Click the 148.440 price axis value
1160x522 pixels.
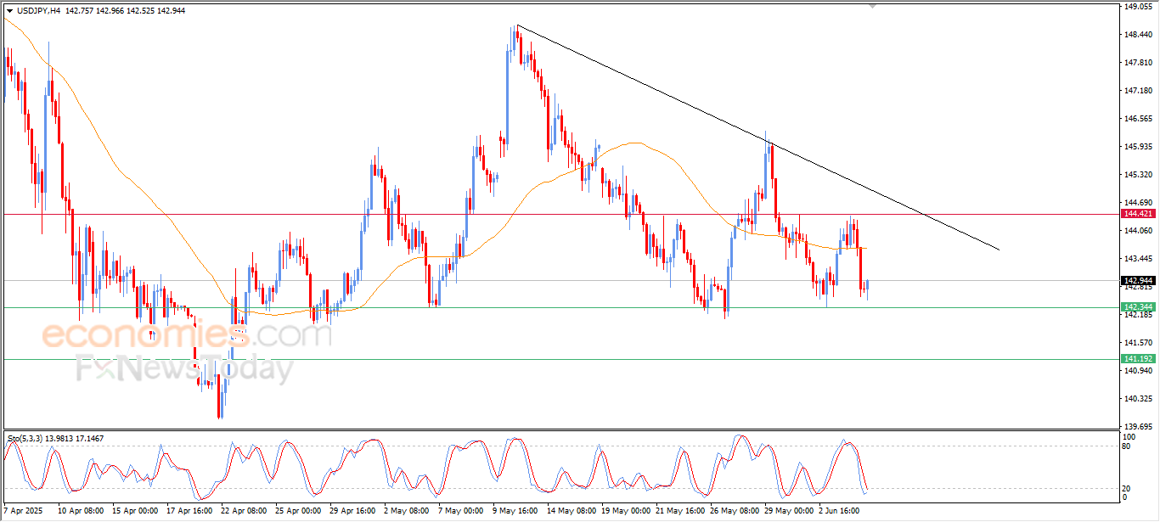tap(1137, 35)
